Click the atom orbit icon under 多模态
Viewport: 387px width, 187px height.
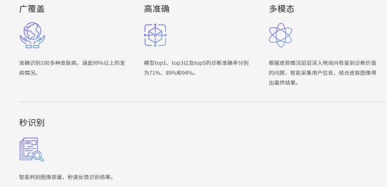(x=280, y=35)
